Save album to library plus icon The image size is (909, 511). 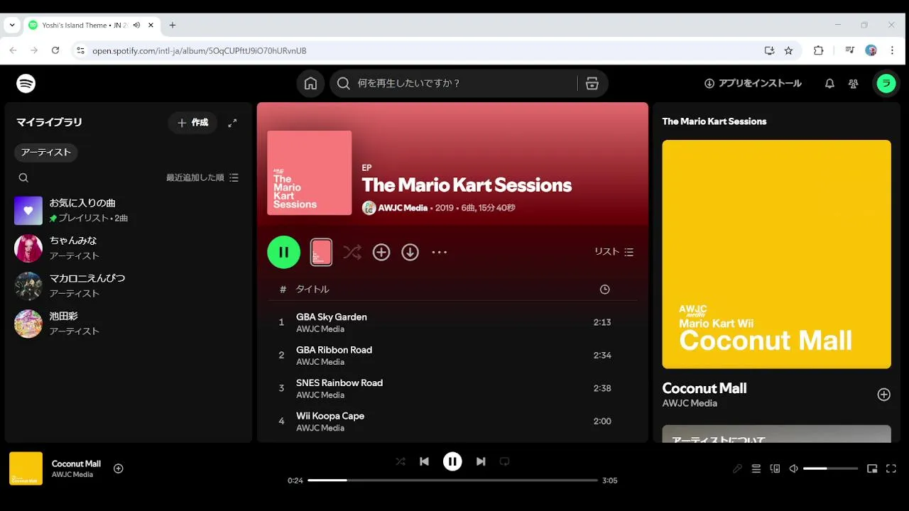[x=381, y=252]
